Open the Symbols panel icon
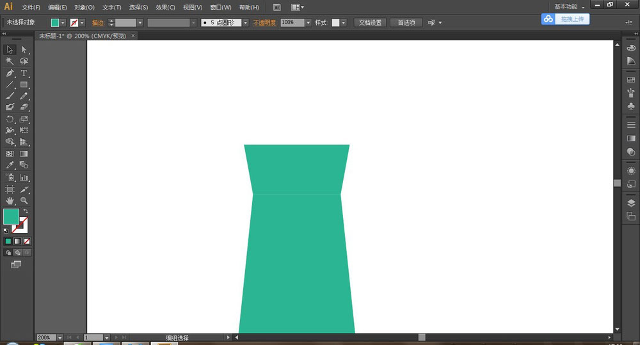 coord(631,106)
